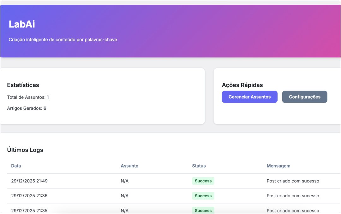This screenshot has width=341, height=214.
Task: Select the tagline under the LabAi title
Action: point(63,40)
